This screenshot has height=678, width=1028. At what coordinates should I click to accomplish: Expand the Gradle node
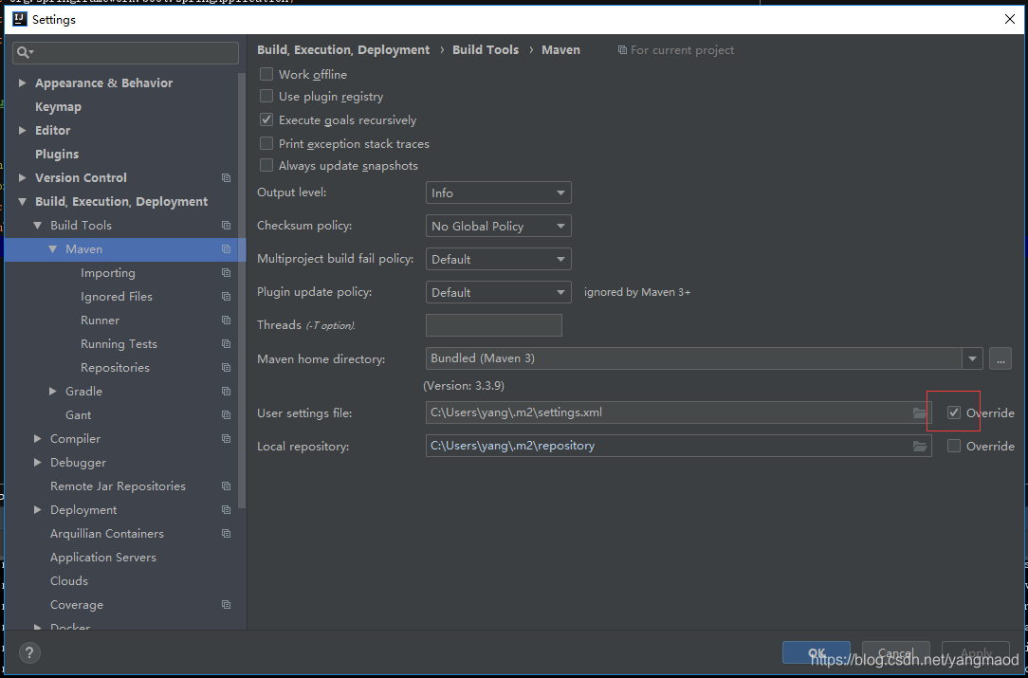click(53, 392)
